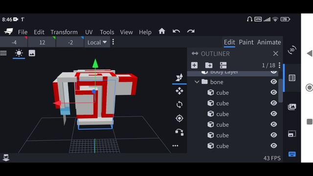The width and height of the screenshot is (313, 176).
Task: Hide the bone group with eye icon
Action: (273, 82)
